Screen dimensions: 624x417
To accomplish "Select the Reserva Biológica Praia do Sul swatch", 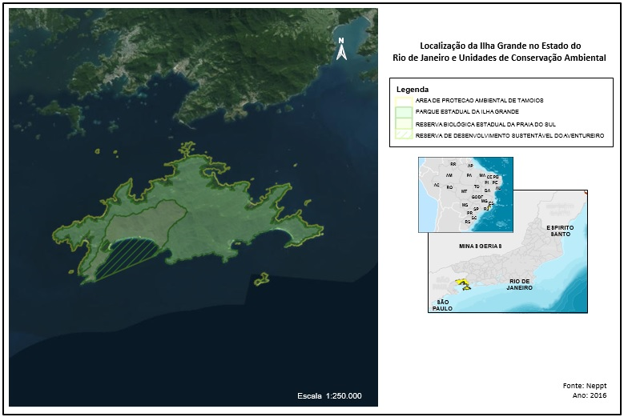I will point(404,124).
